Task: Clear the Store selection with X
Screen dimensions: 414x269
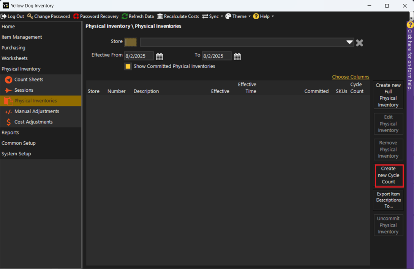Action: 359,43
